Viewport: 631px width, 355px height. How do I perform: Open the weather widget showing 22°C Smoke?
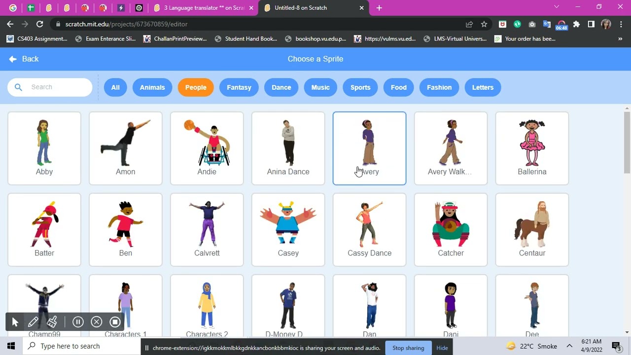[x=531, y=346]
